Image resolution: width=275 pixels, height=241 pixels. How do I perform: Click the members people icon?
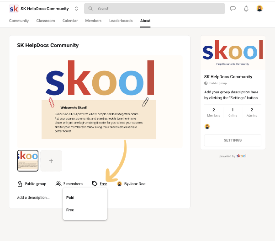[58, 184]
